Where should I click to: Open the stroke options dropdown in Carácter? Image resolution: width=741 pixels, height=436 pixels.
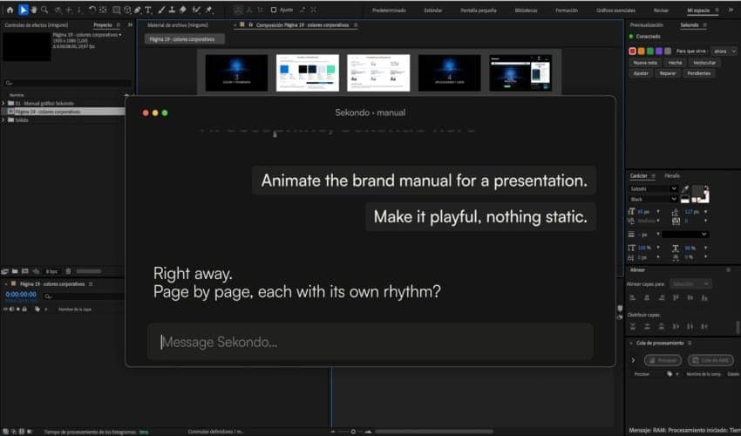[685, 234]
